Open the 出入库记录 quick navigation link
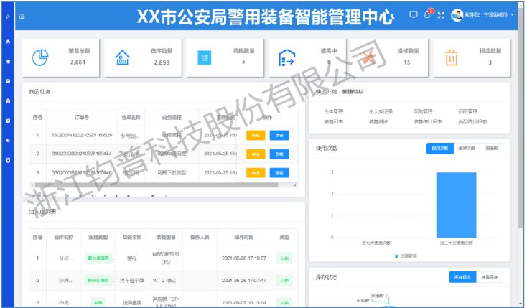527x308 pixels. point(381,111)
